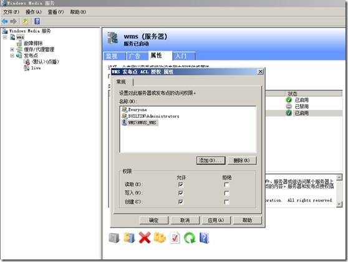Open the 文件(F) menu
348x262 pixels.
click(x=11, y=12)
